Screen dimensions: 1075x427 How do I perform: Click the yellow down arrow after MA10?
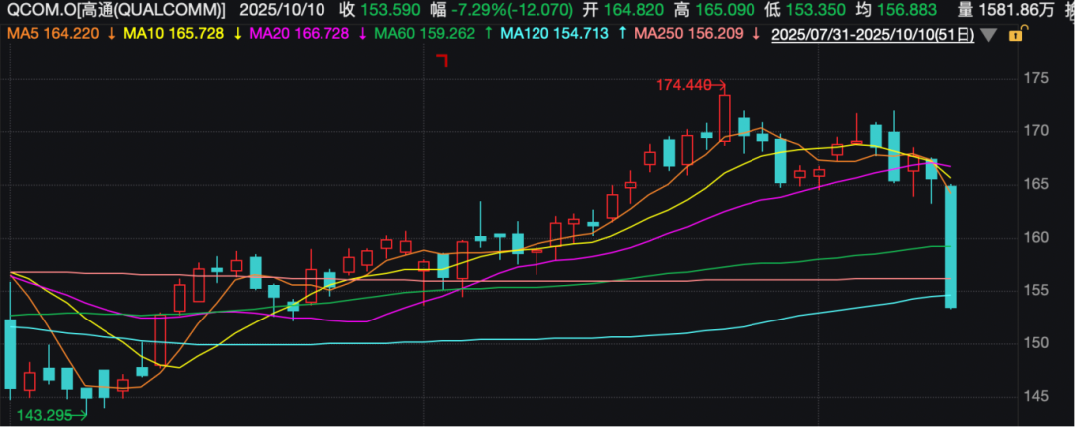(x=237, y=34)
